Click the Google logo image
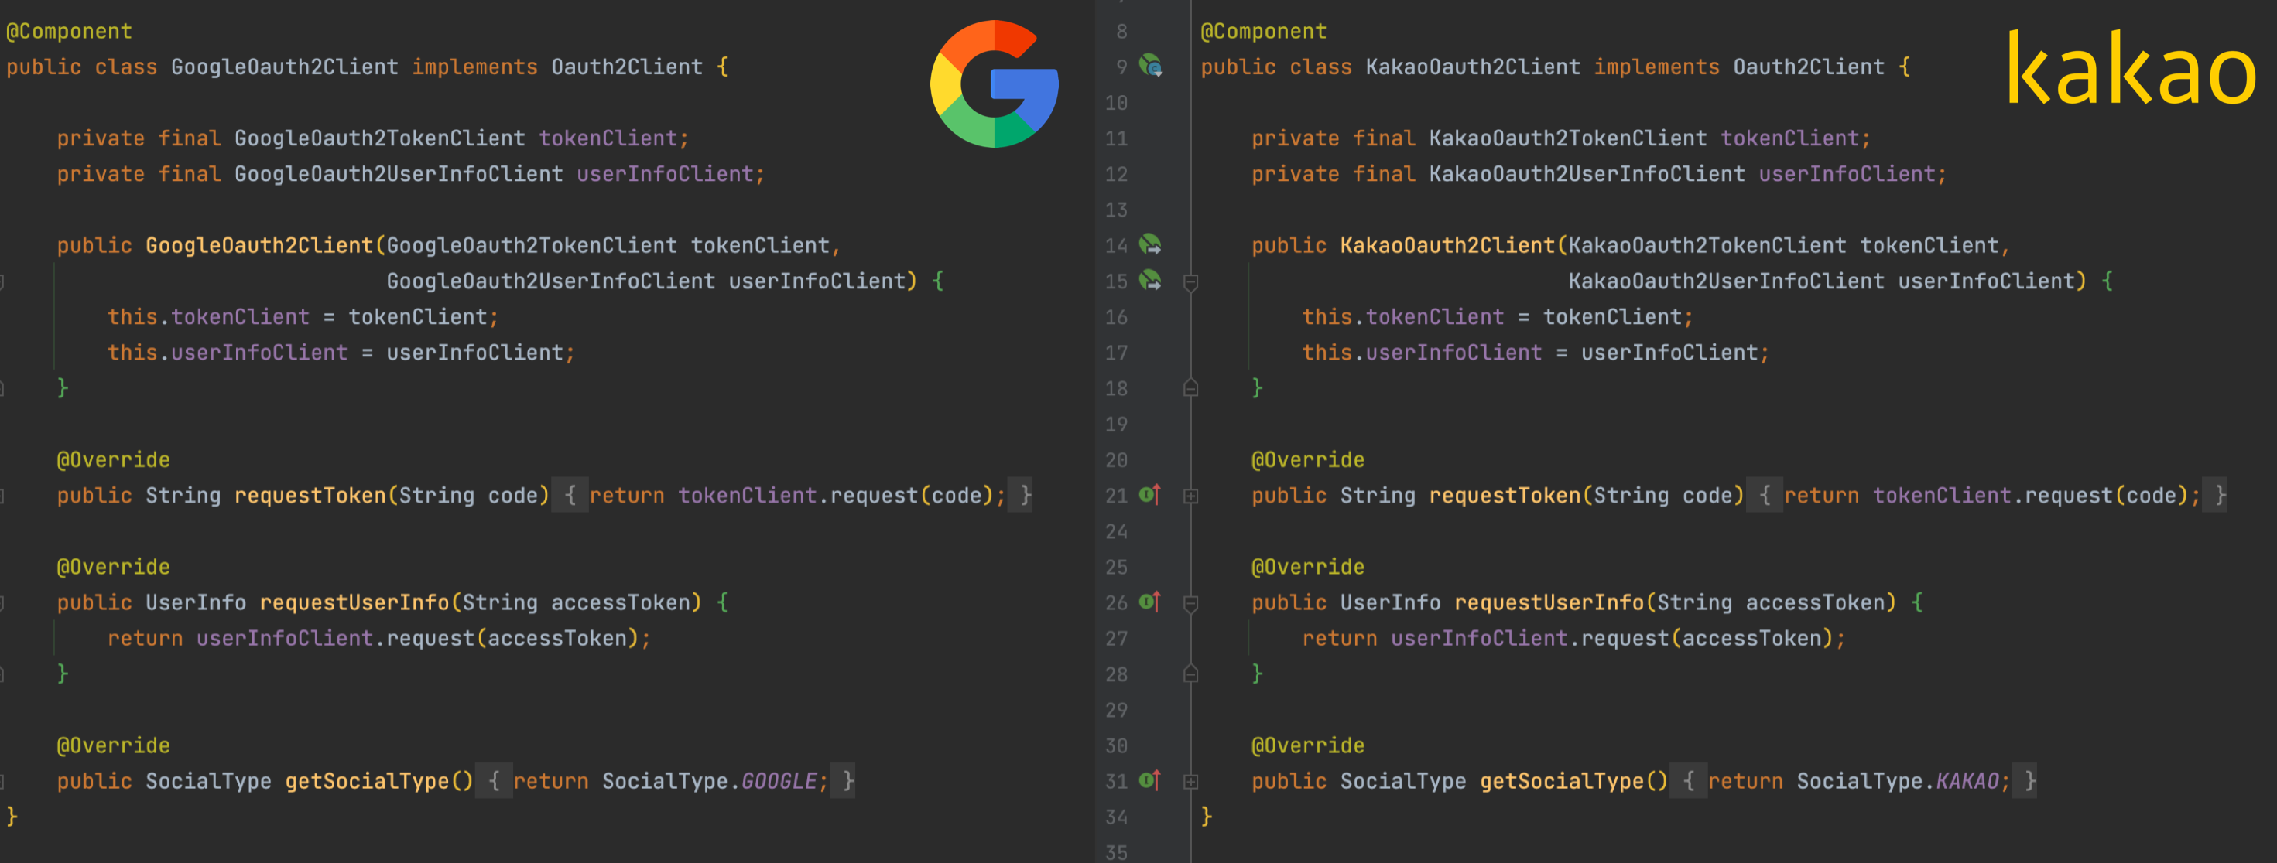2277x863 pixels. click(x=995, y=84)
